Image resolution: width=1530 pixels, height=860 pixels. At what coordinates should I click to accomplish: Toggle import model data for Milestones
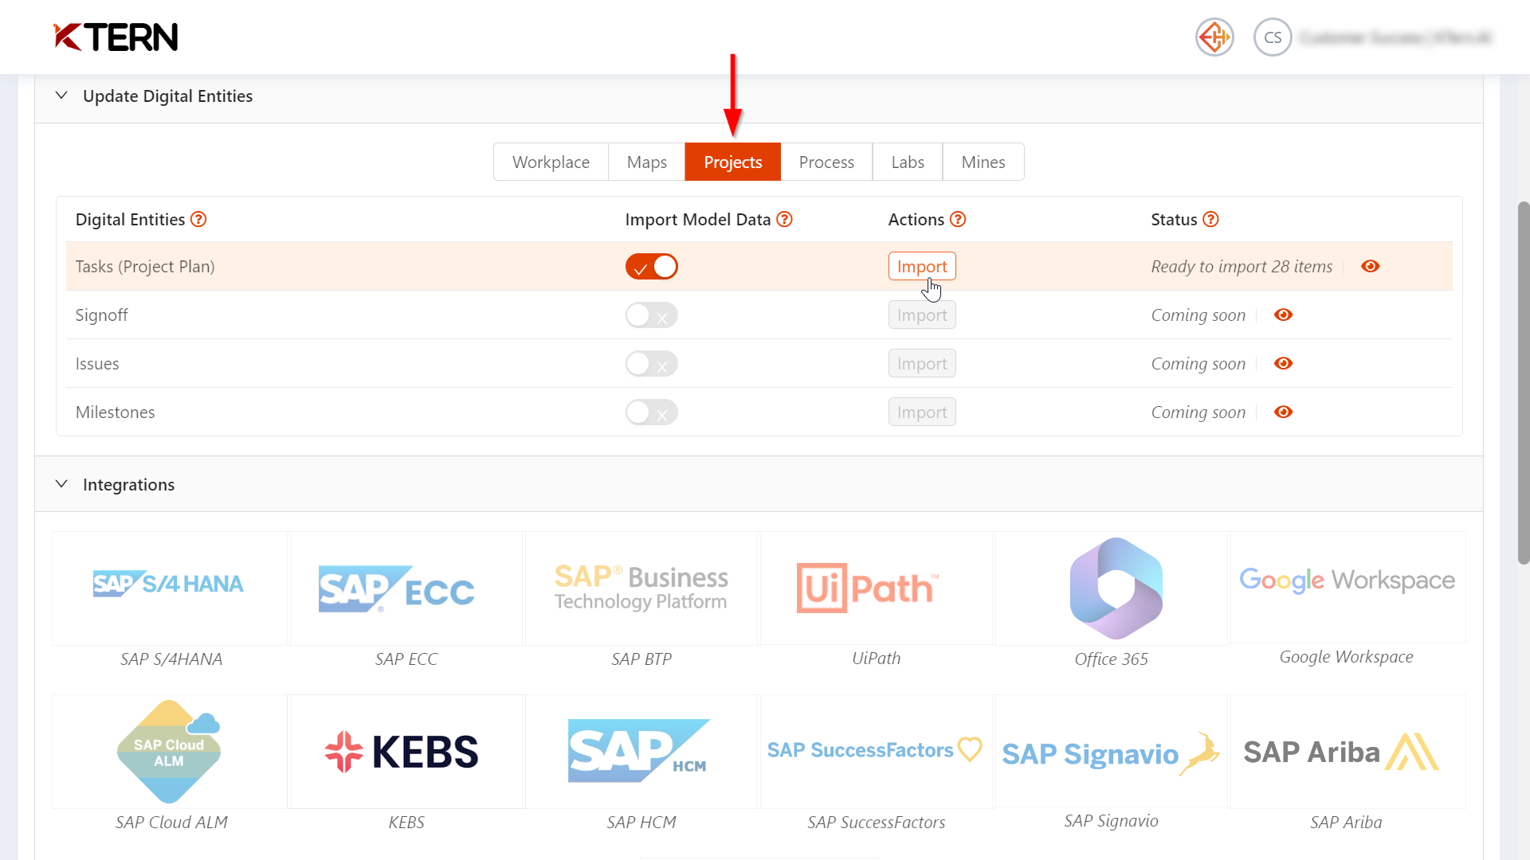coord(651,412)
